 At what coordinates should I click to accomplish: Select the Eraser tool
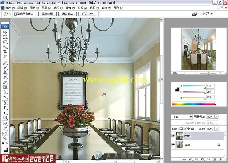coord(5,82)
